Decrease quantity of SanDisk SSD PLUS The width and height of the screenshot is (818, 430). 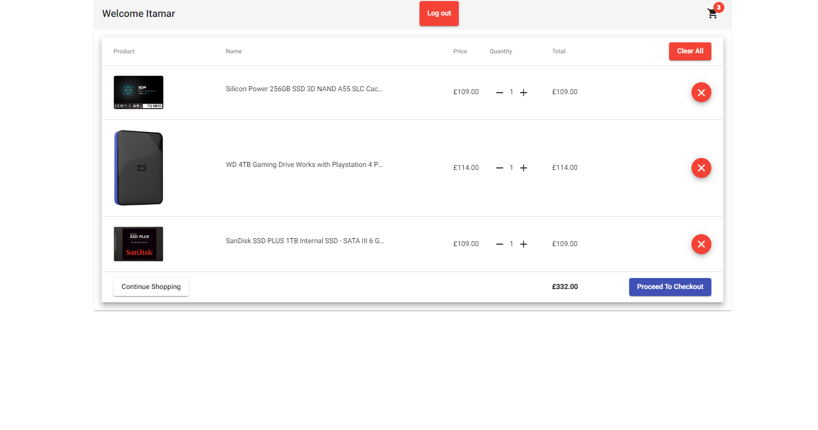(500, 244)
